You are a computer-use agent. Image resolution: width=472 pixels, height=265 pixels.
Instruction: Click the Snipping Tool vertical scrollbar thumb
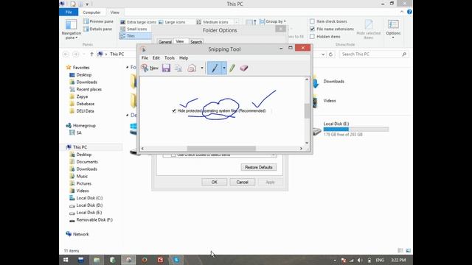coord(307,110)
